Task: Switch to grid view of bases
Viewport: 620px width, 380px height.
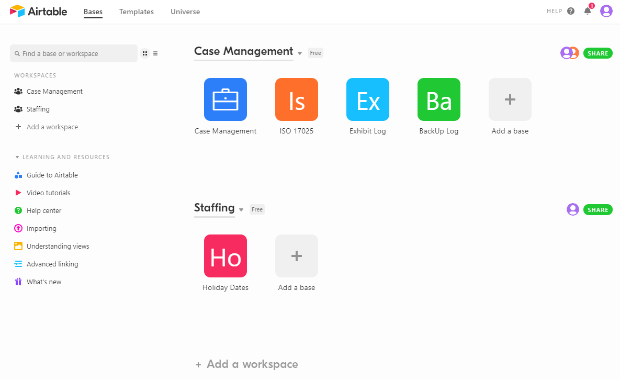Action: pos(145,53)
